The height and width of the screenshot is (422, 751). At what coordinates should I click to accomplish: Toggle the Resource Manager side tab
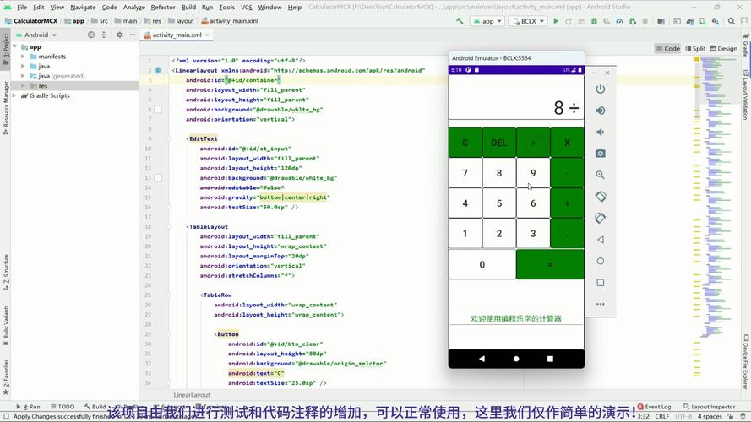[x=5, y=107]
